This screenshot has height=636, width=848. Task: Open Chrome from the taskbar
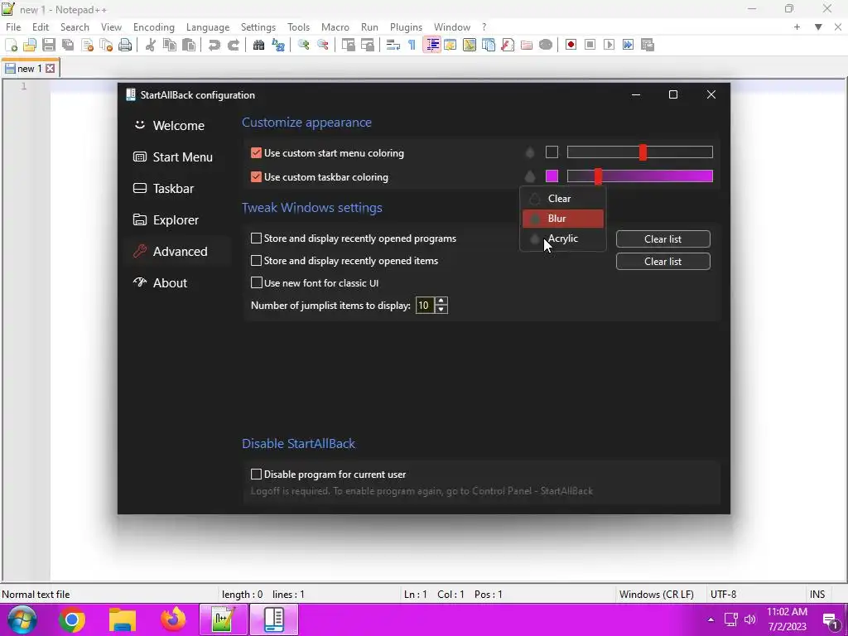72,619
